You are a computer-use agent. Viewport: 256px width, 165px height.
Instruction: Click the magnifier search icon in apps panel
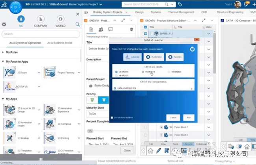[78, 24]
